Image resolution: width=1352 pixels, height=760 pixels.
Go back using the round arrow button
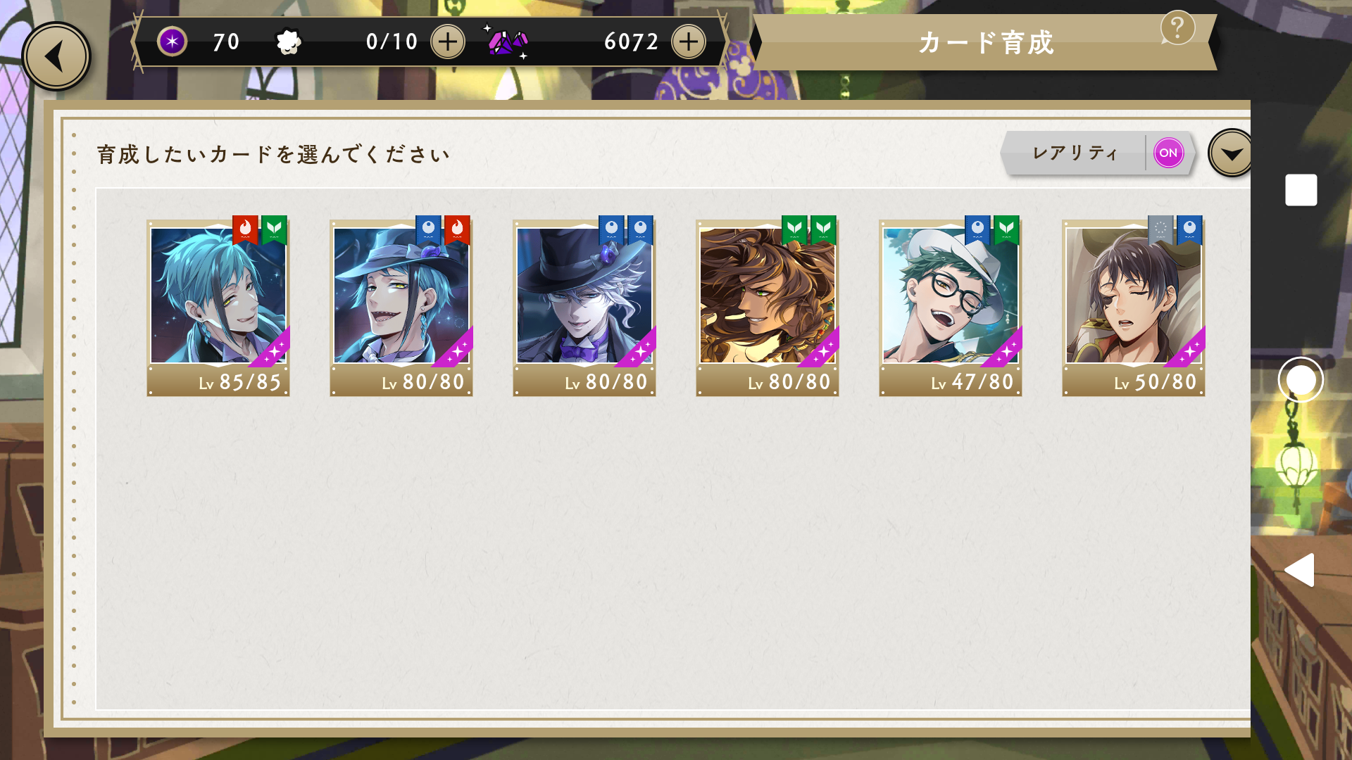pos(56,56)
